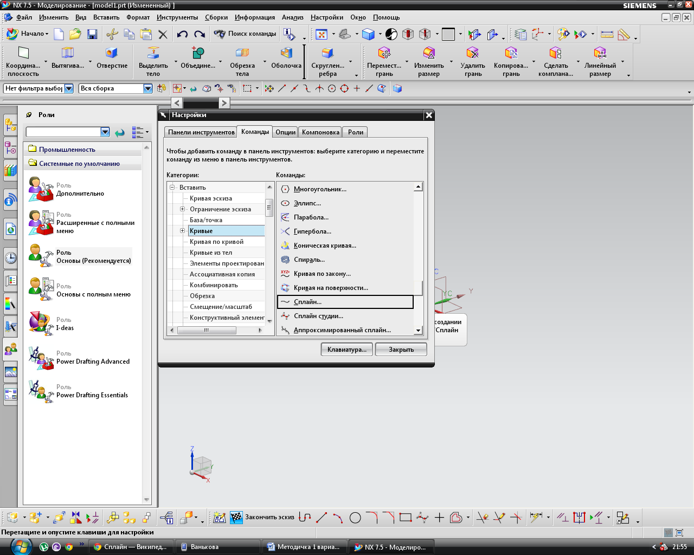
Task: Expand the Кривые tree node
Action: point(183,231)
